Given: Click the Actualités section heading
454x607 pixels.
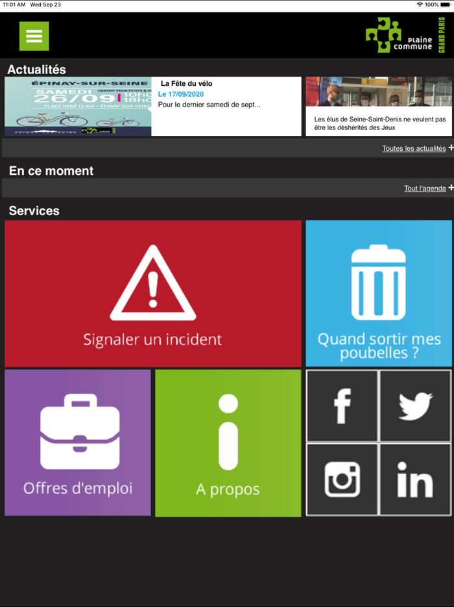Looking at the screenshot, I should tap(37, 70).
